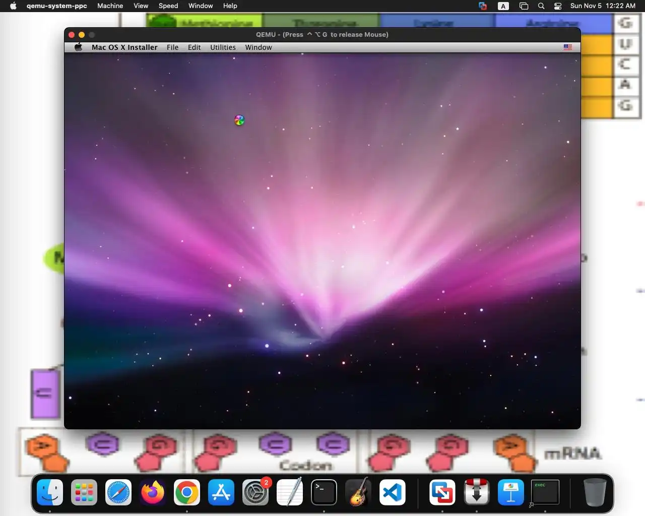Open the guest Window menu in QEMU
This screenshot has height=516, width=645.
click(x=259, y=47)
